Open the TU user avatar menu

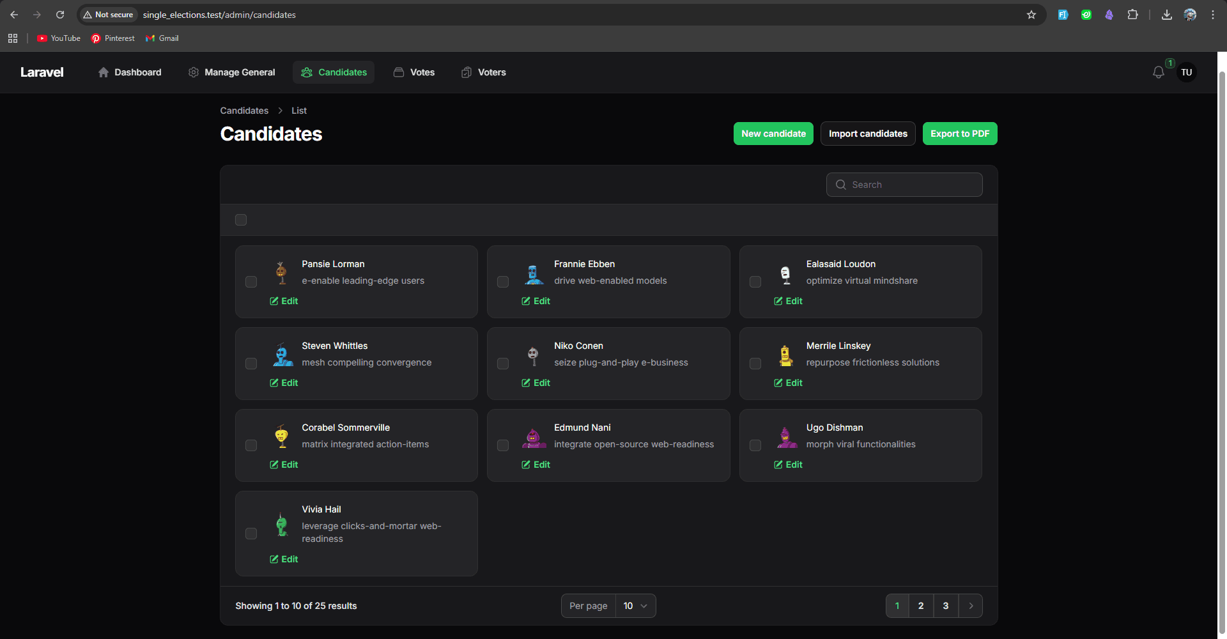[1186, 72]
